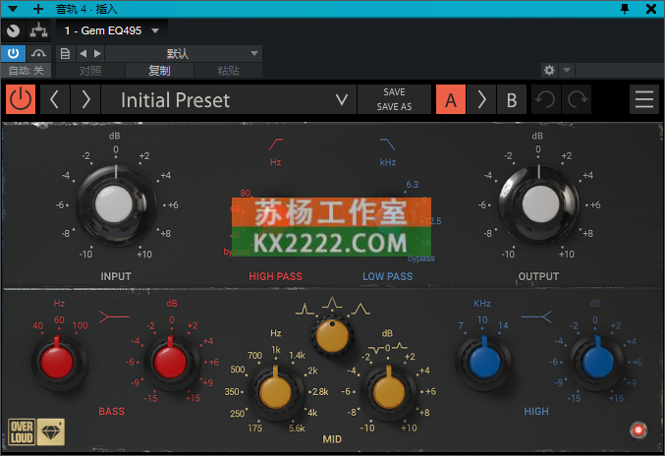Pin the plugin window

(x=625, y=9)
